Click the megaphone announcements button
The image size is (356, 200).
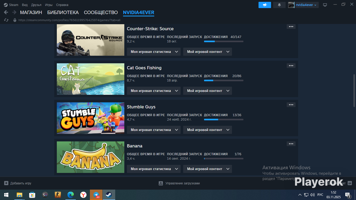[x=265, y=5]
